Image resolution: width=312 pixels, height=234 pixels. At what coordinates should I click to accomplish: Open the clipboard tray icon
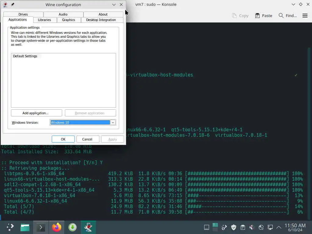(x=243, y=227)
